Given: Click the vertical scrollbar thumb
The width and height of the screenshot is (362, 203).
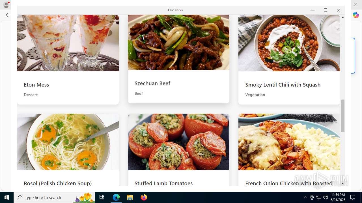Looking at the screenshot, I should (x=342, y=116).
